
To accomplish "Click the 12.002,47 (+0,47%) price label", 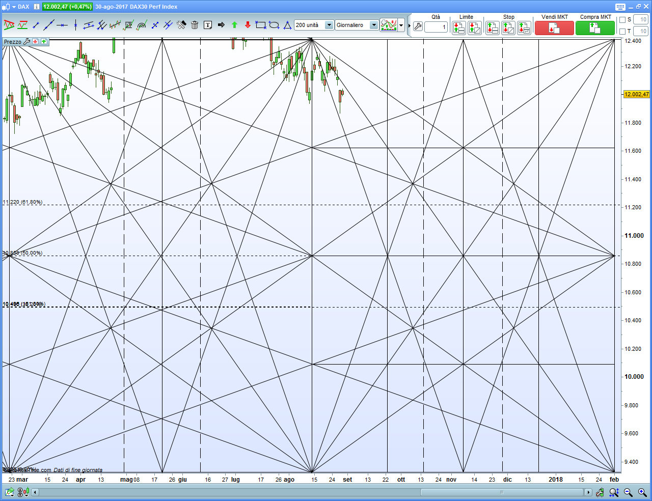I will [x=67, y=7].
